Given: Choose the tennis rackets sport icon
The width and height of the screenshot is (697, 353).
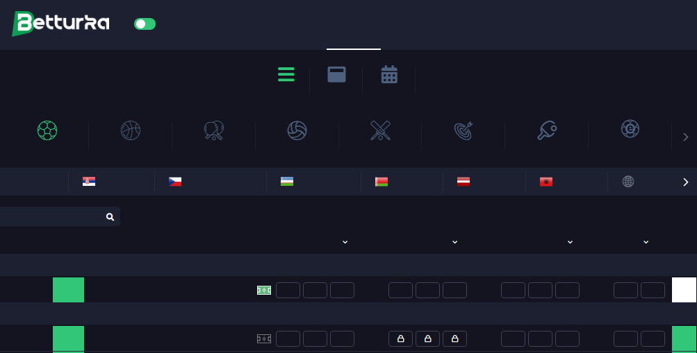Looking at the screenshot, I should [x=214, y=130].
